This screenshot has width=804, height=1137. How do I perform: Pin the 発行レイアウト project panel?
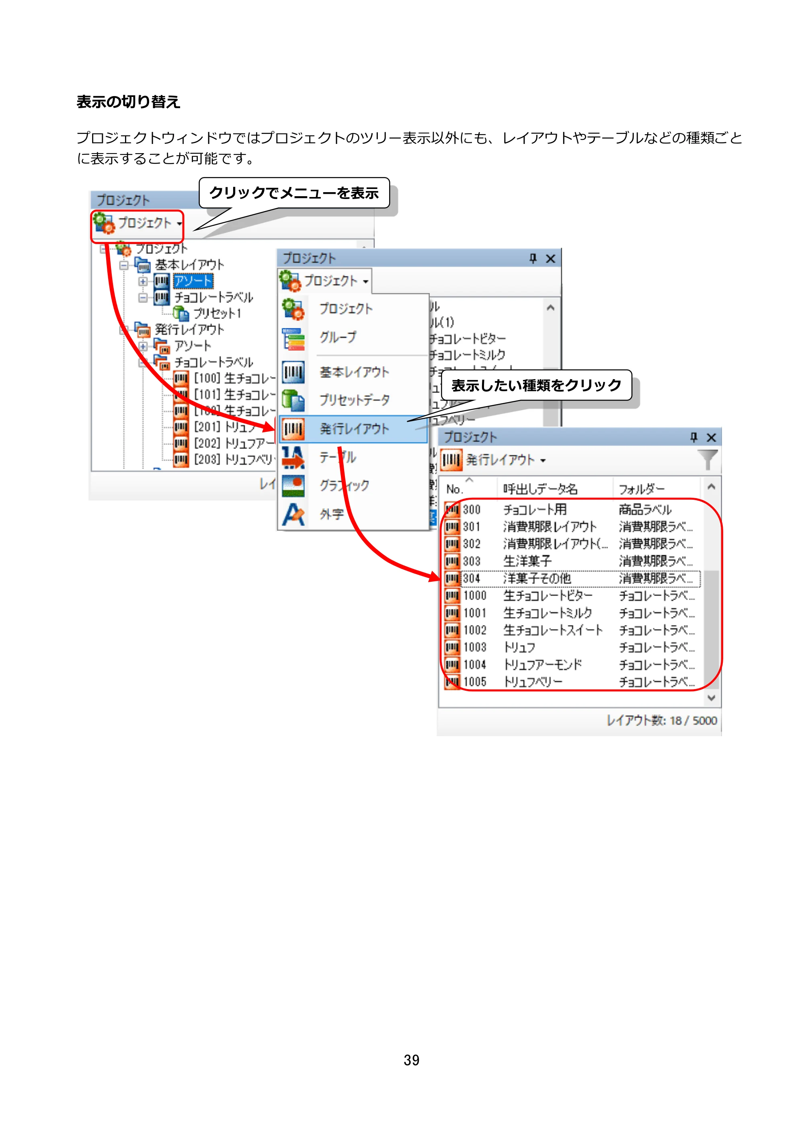click(693, 437)
